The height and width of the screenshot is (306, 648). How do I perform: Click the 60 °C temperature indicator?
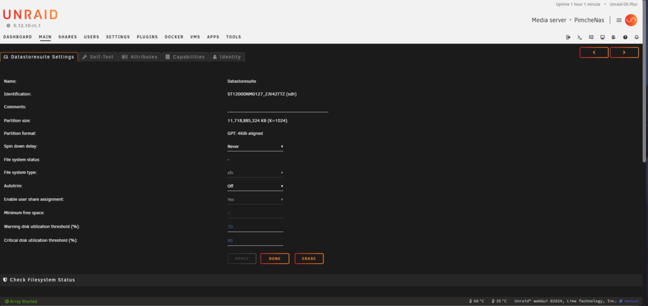click(x=476, y=301)
